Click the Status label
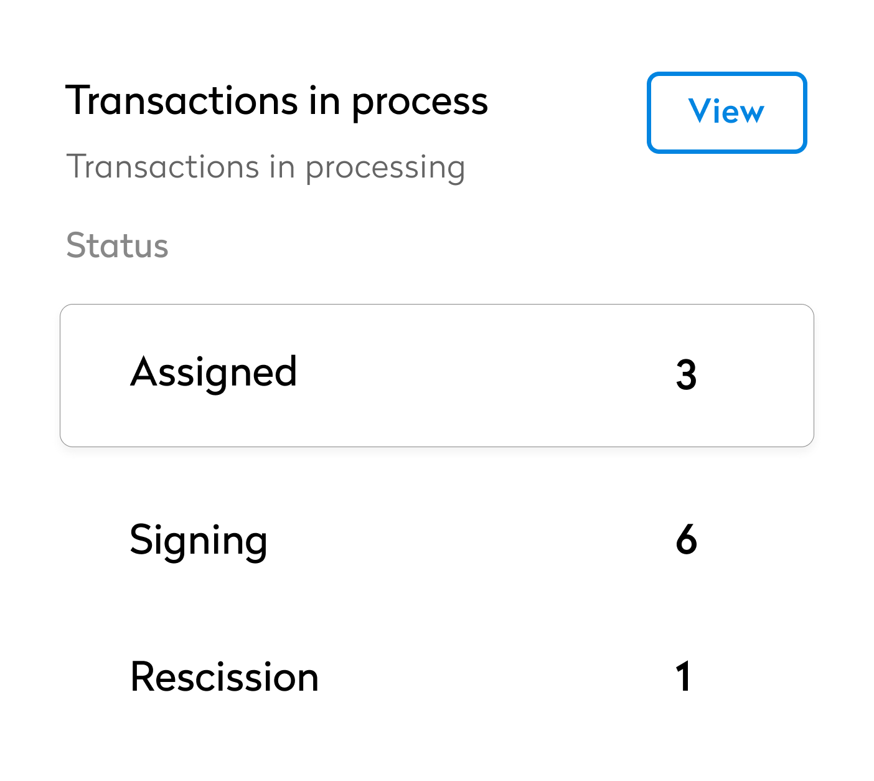The width and height of the screenshot is (874, 781). click(117, 245)
